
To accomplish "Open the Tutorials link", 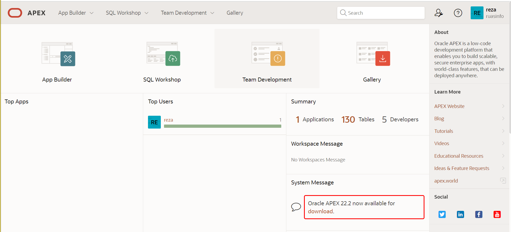I will tap(444, 131).
